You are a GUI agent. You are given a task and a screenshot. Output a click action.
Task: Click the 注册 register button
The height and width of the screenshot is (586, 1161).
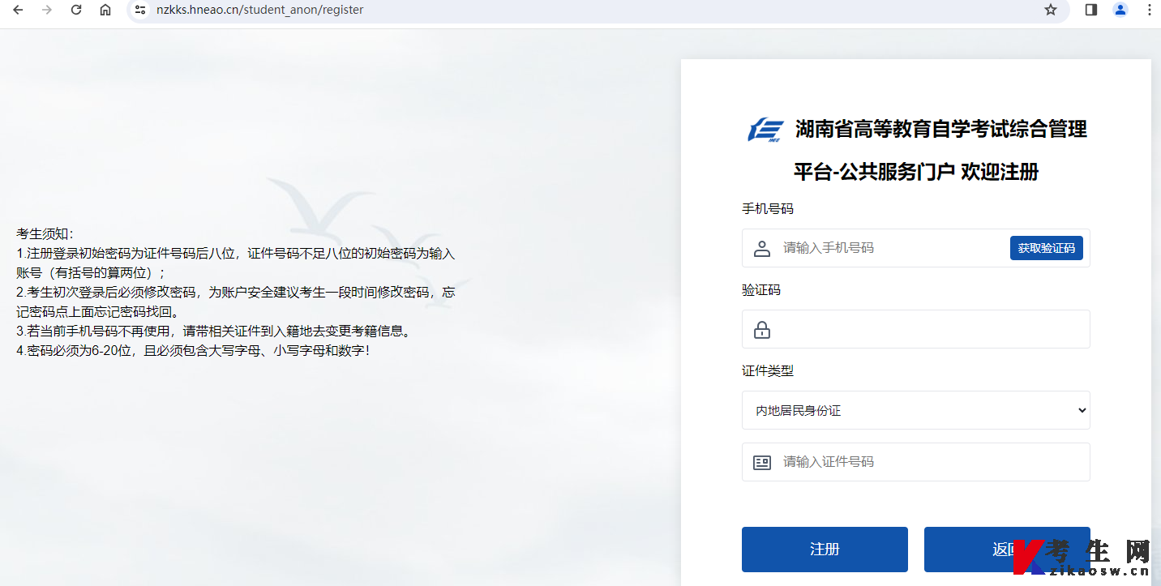825,549
